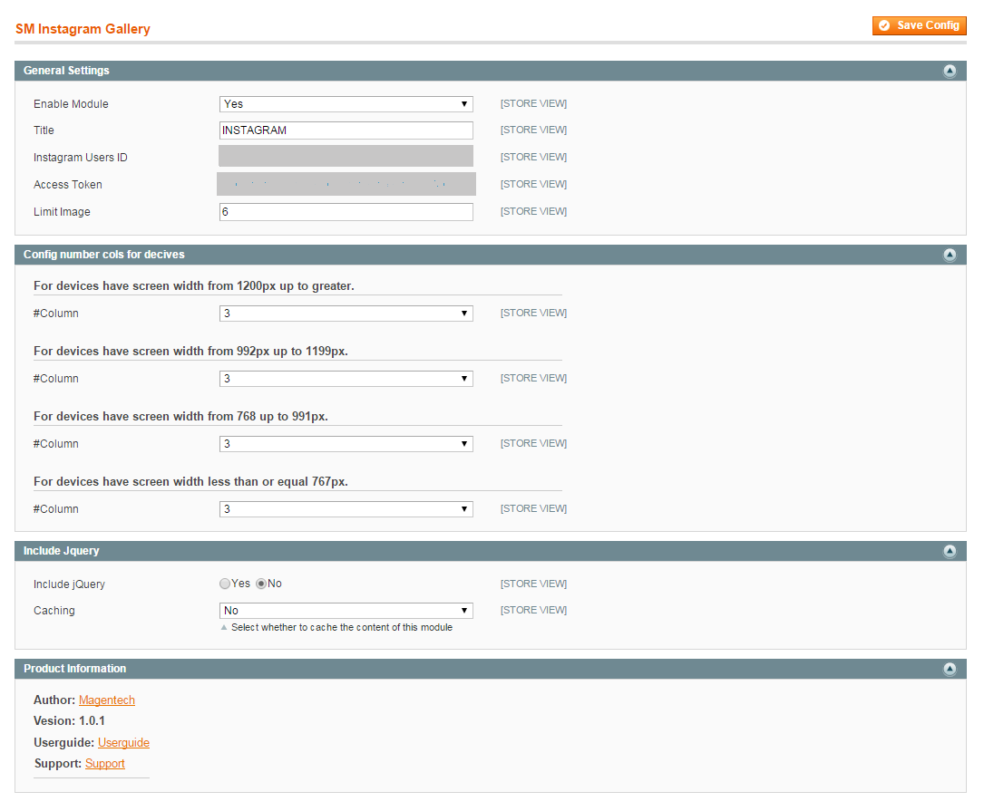This screenshot has height=811, width=984.
Task: Open the Caching dropdown
Action: [346, 611]
